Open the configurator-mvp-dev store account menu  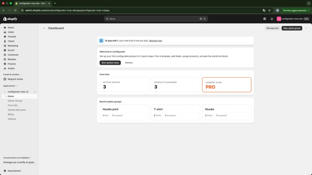pos(293,19)
